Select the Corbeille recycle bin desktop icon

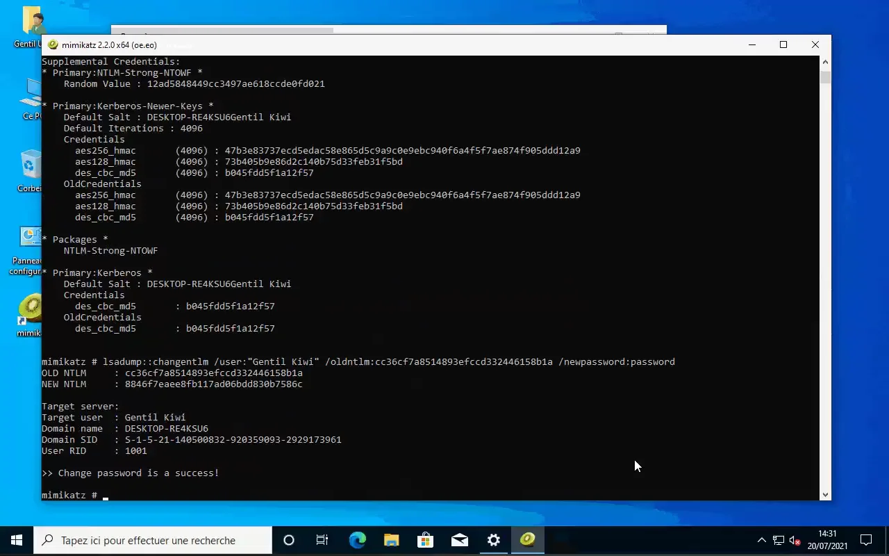[29, 171]
